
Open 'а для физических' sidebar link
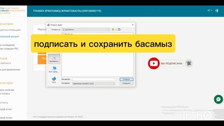tap(10, 70)
